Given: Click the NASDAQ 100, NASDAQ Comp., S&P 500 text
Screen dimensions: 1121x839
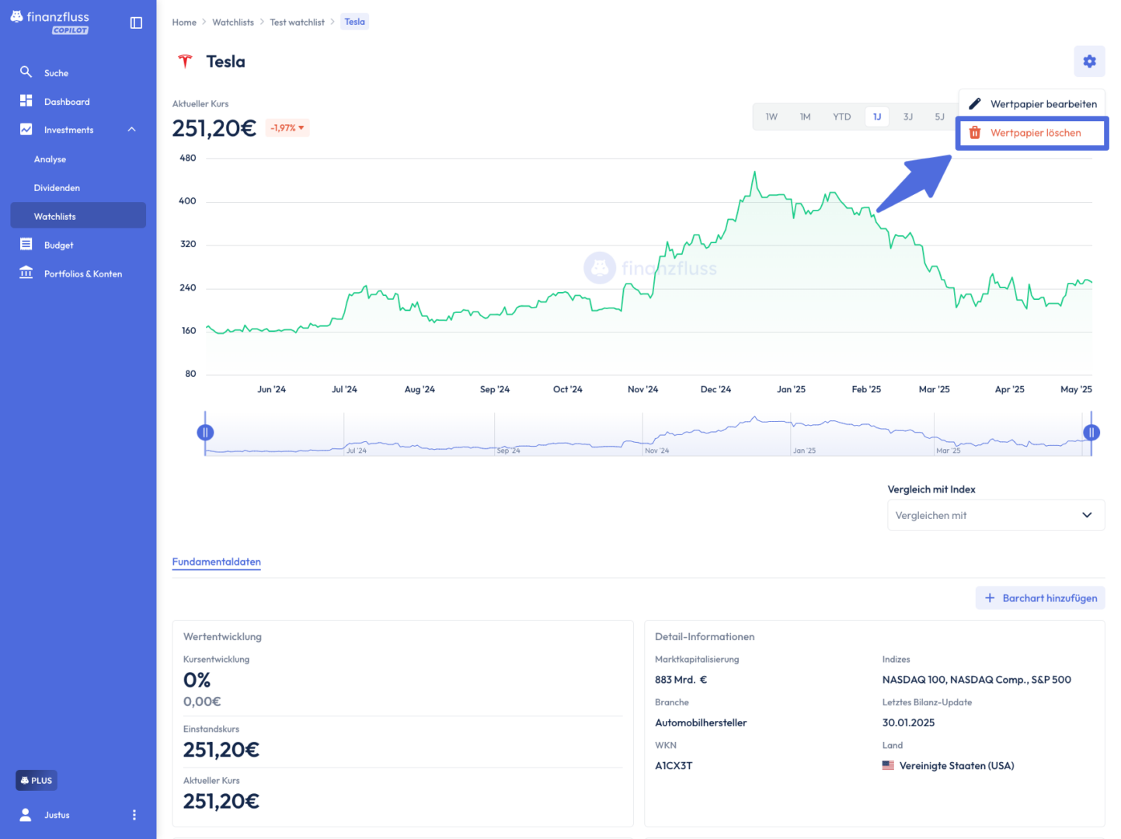Looking at the screenshot, I should 977,679.
